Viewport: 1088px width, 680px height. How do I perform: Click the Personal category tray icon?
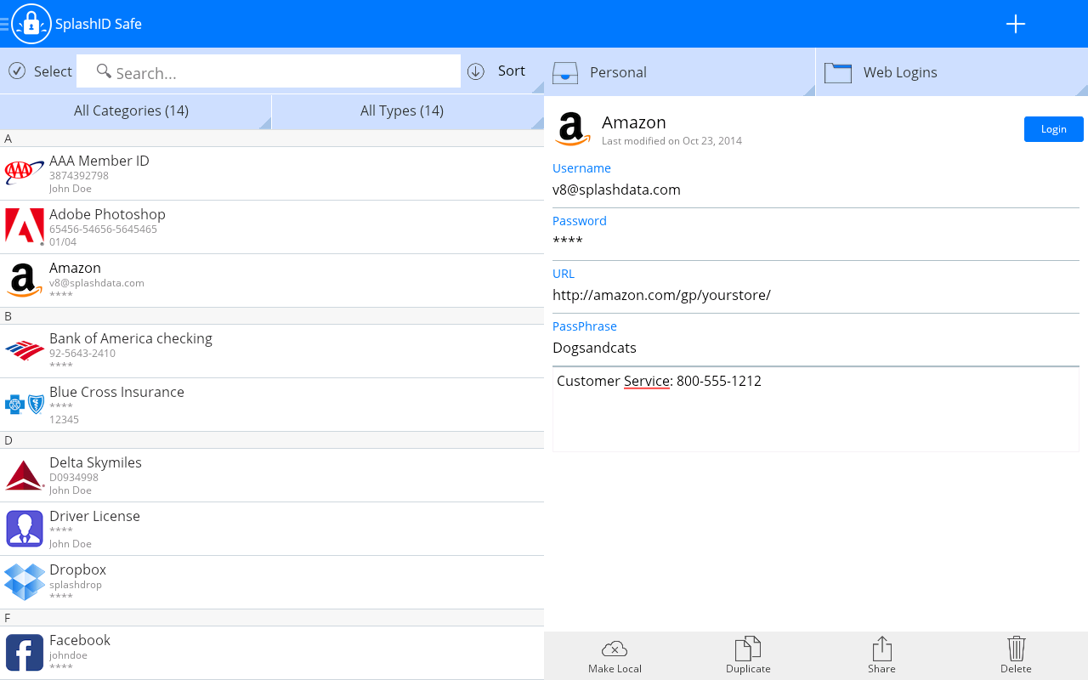pos(565,72)
